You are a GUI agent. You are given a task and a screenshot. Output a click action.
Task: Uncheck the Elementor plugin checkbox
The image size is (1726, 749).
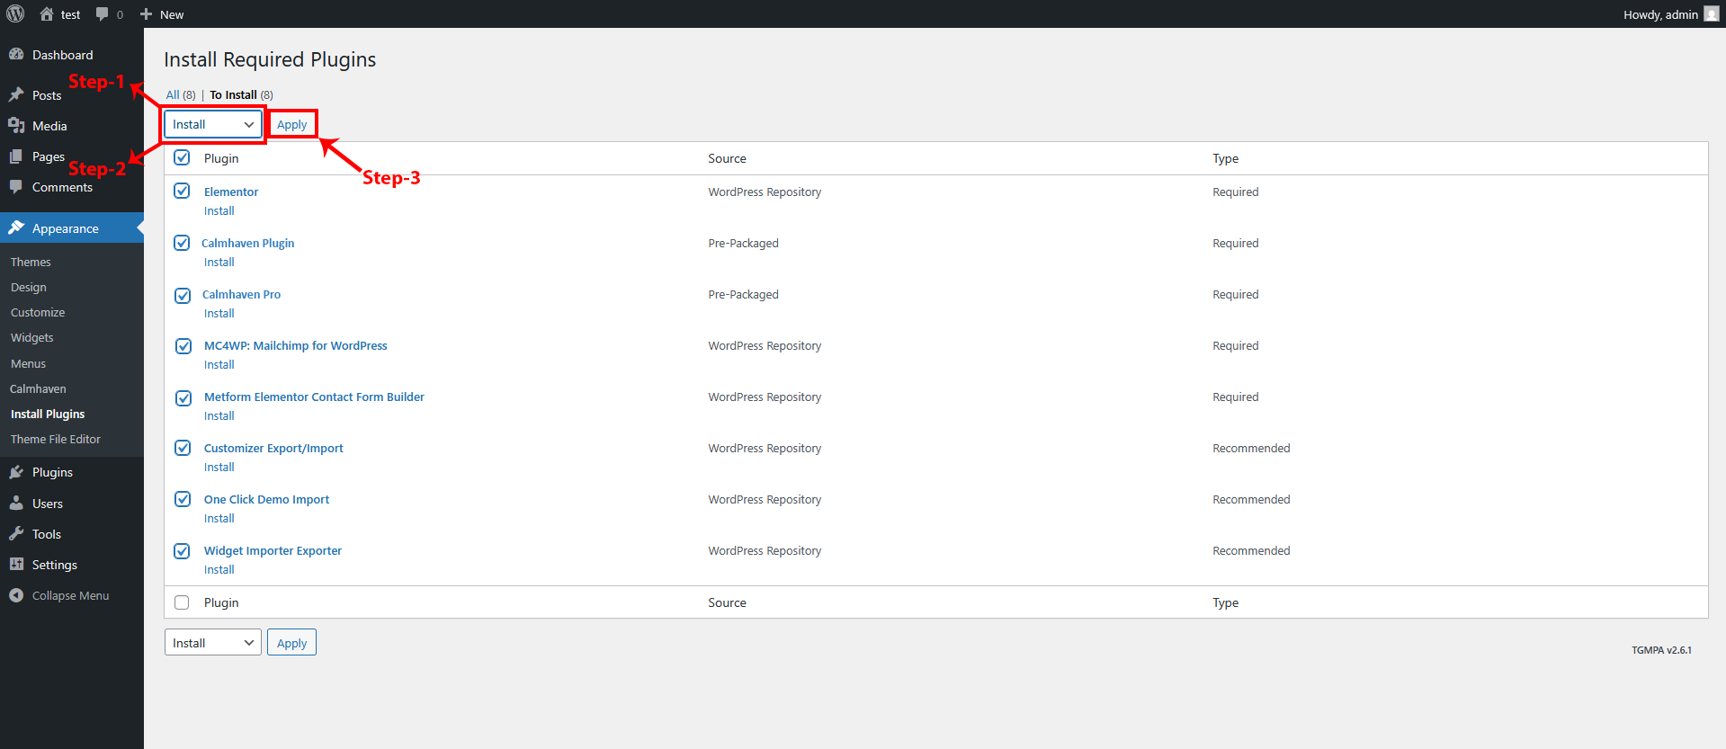183,192
